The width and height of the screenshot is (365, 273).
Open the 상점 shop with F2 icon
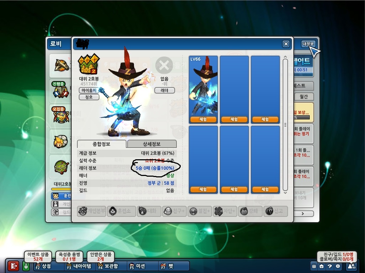coord(43,266)
